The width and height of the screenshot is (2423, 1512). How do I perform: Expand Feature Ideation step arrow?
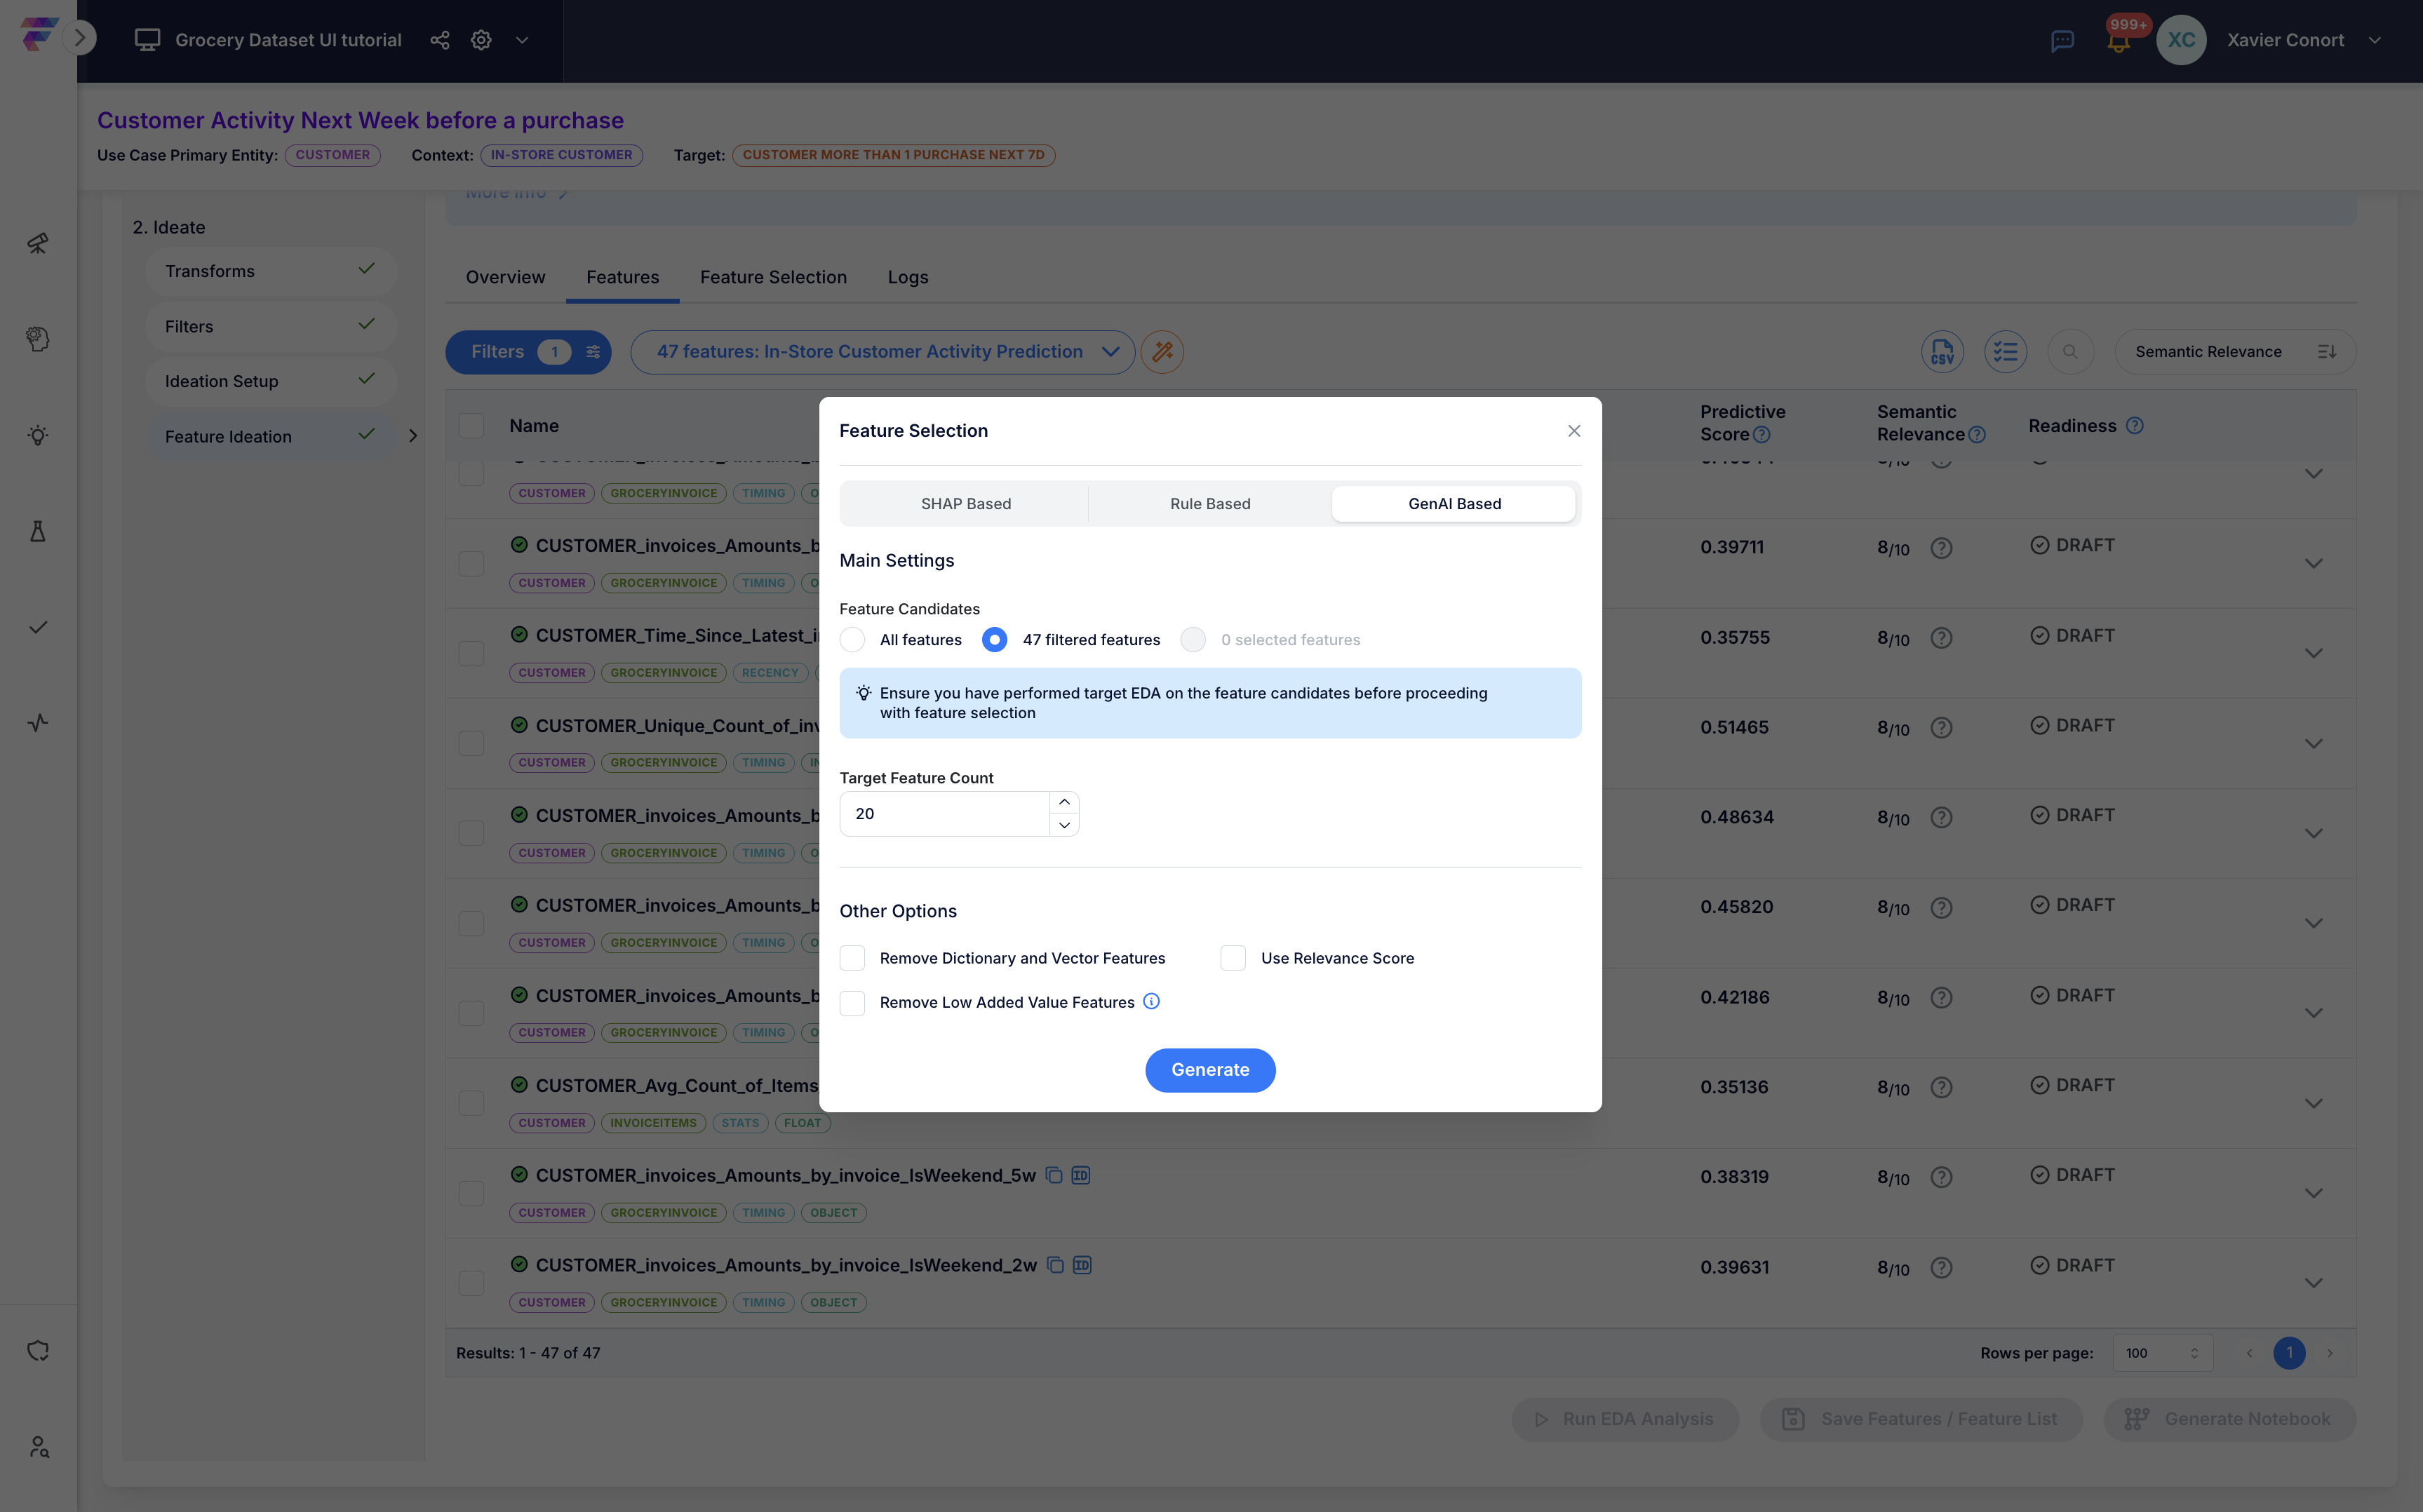413,436
